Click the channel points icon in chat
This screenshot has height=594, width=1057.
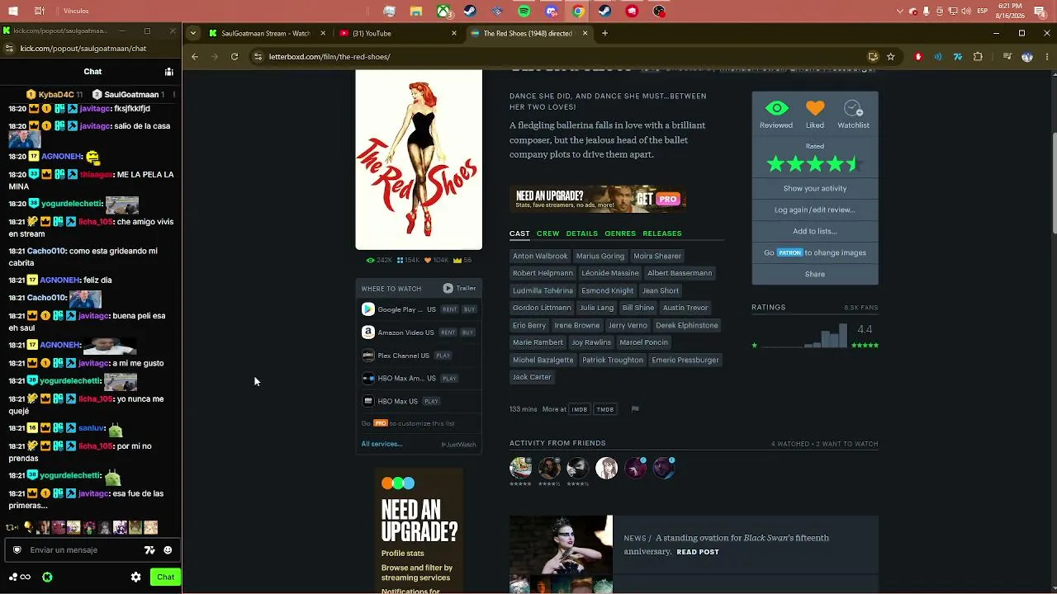click(20, 577)
